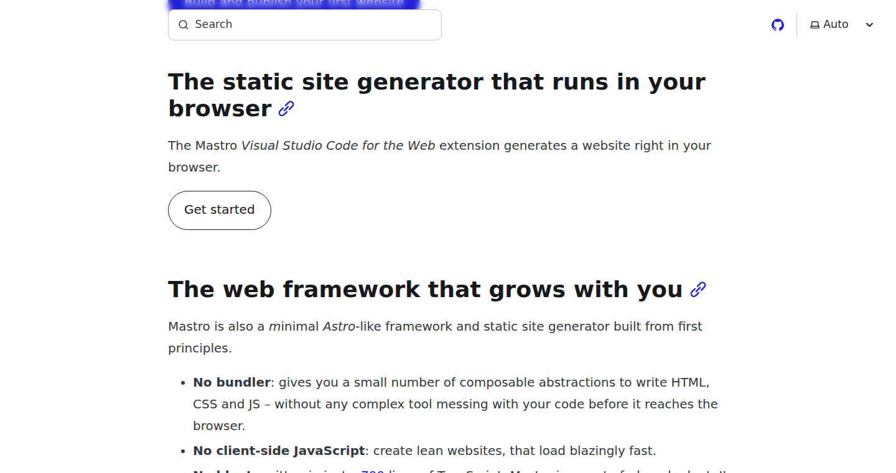Screen dimensions: 896x473
Task: Click the laptop icon in theme selector
Action: coord(815,25)
